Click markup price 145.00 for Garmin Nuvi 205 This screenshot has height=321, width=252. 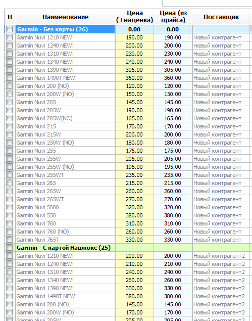134,102
